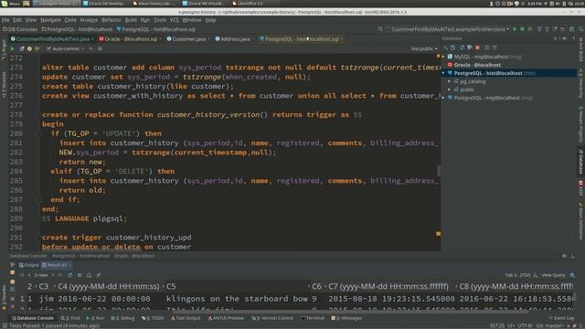
Task: Reload the result set page
Action: tap(69, 275)
